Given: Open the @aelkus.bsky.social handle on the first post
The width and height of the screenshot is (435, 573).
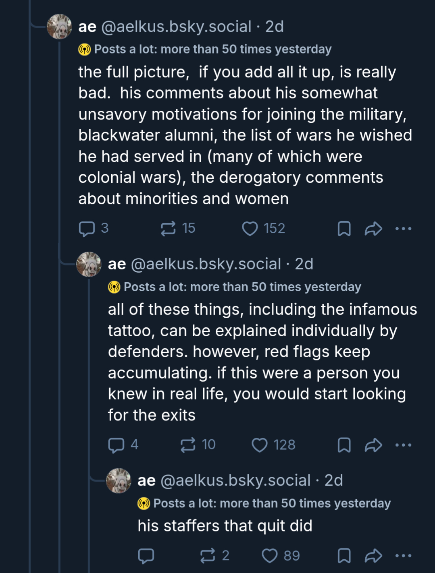Looking at the screenshot, I should [x=176, y=27].
